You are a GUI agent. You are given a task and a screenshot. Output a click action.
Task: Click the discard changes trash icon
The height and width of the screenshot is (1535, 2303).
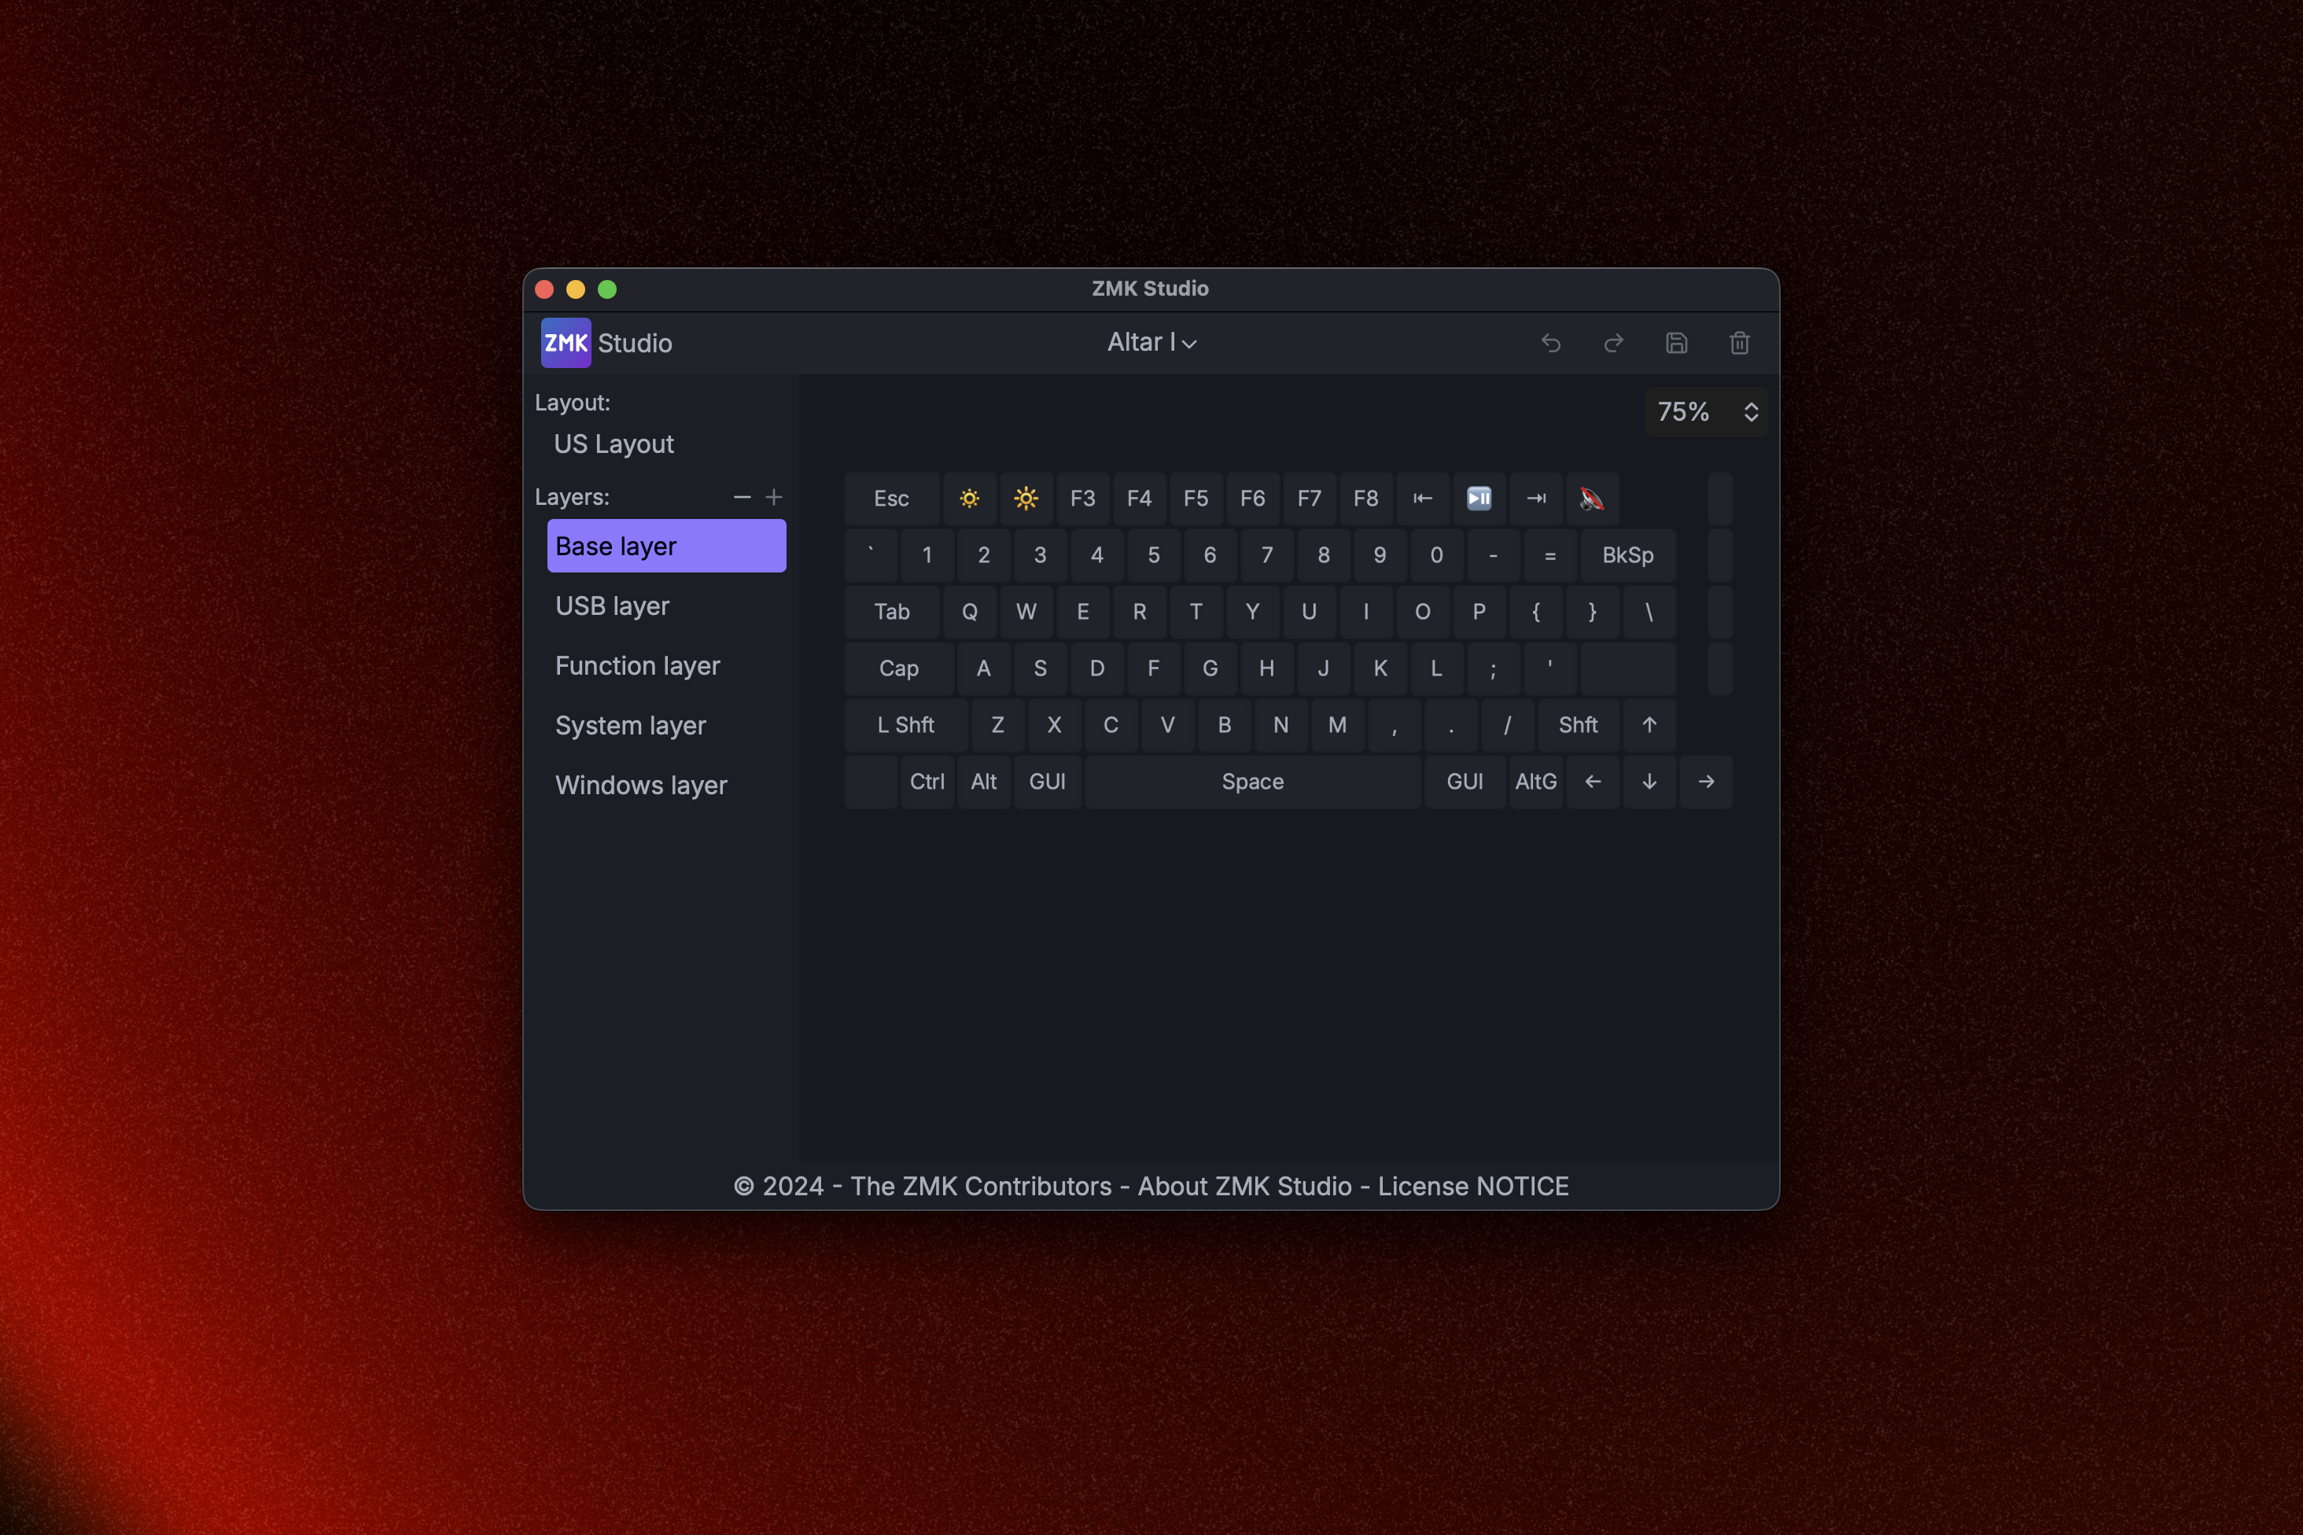pos(1739,343)
